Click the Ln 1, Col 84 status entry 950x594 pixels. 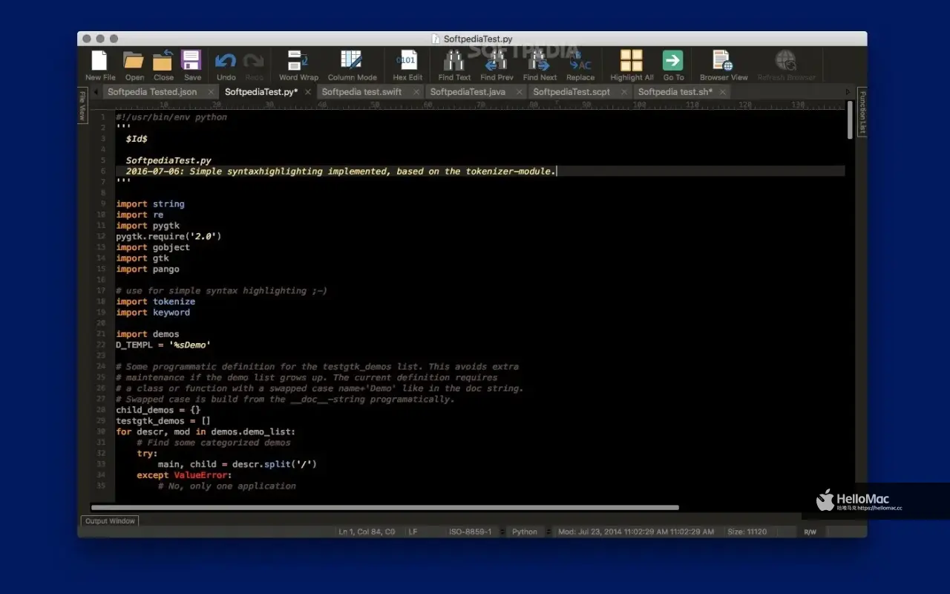point(367,532)
